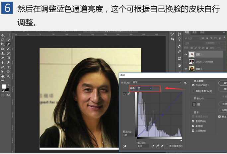Switch to the 路径 (Paths) tab
This screenshot has height=154, width=227.
click(202, 33)
